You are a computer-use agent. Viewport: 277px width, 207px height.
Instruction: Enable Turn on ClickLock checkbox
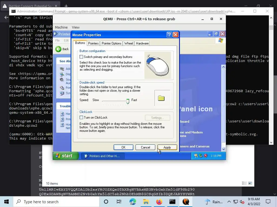81,118
